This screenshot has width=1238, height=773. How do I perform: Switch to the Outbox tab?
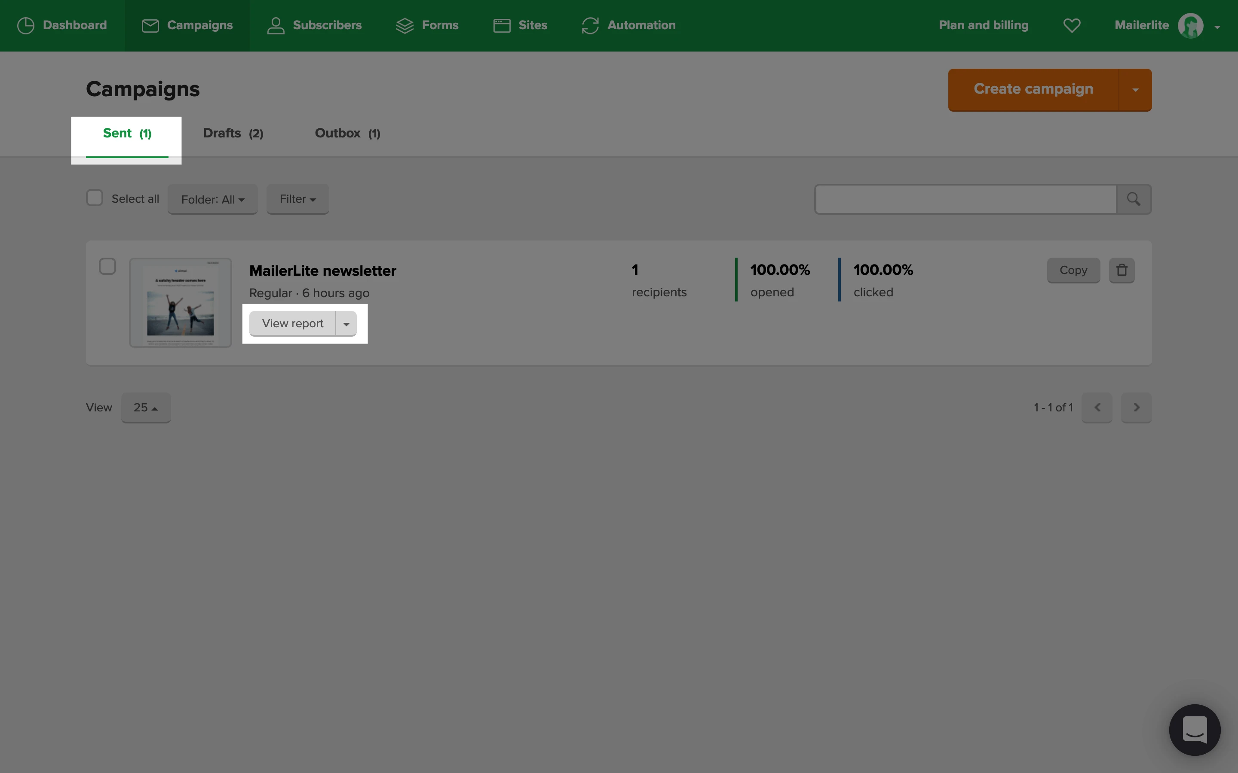pos(347,134)
